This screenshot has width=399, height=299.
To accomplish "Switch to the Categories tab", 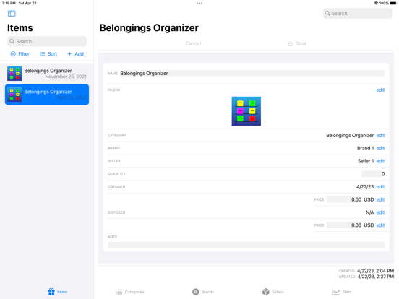I will tap(129, 292).
